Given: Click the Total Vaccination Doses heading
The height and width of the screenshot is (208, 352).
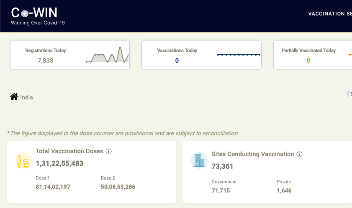Looking at the screenshot, I should (x=69, y=151).
